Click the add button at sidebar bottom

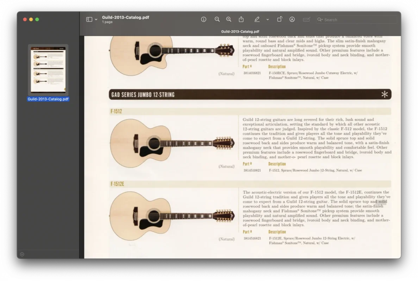coord(22,254)
